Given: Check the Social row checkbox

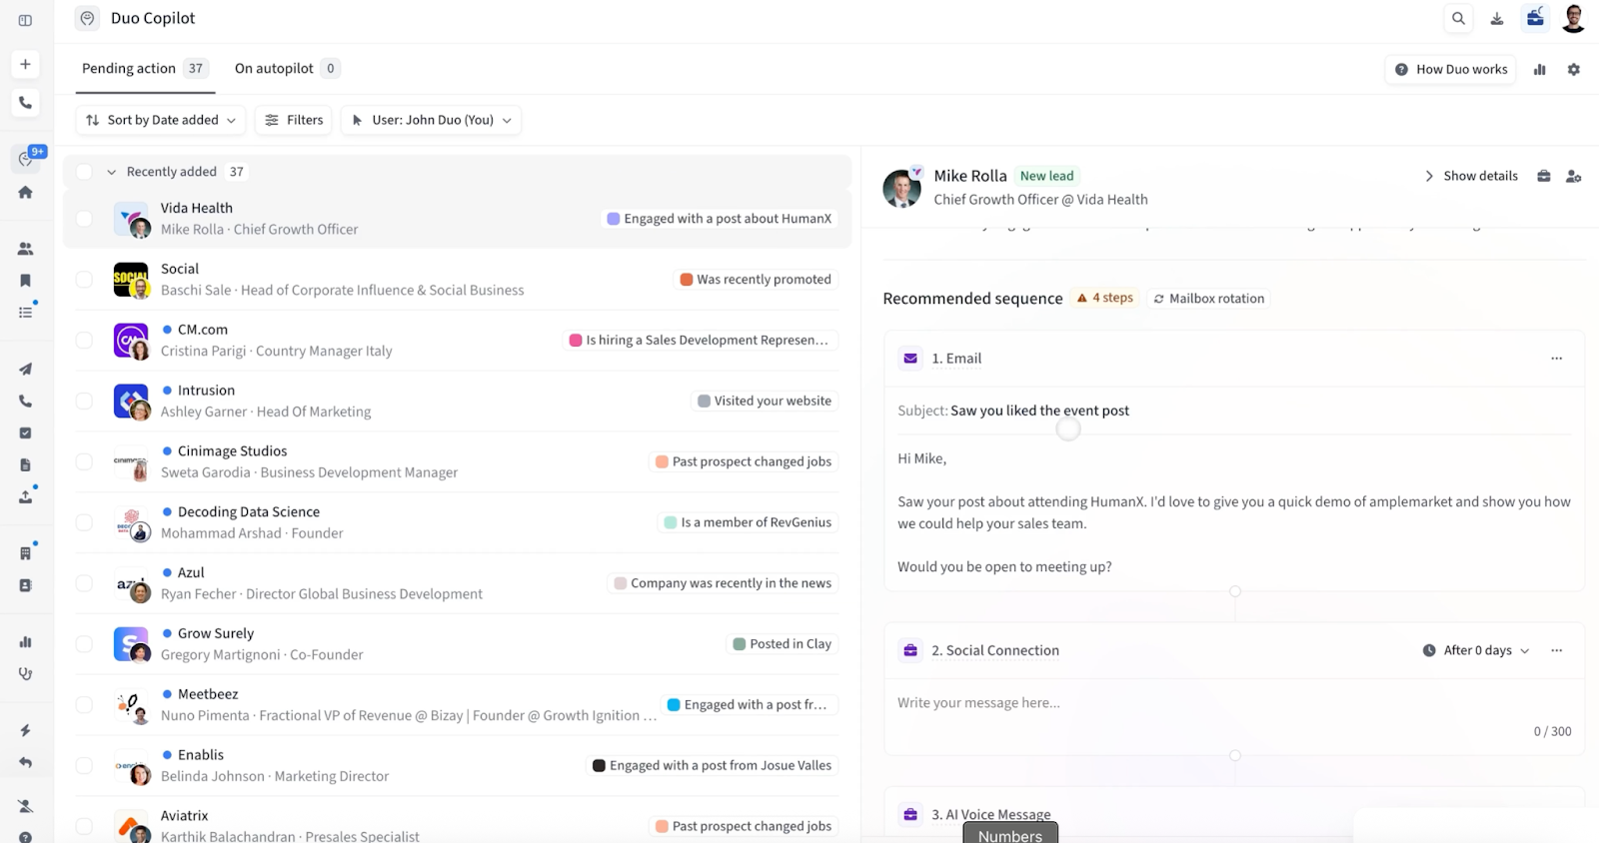Looking at the screenshot, I should click(84, 280).
